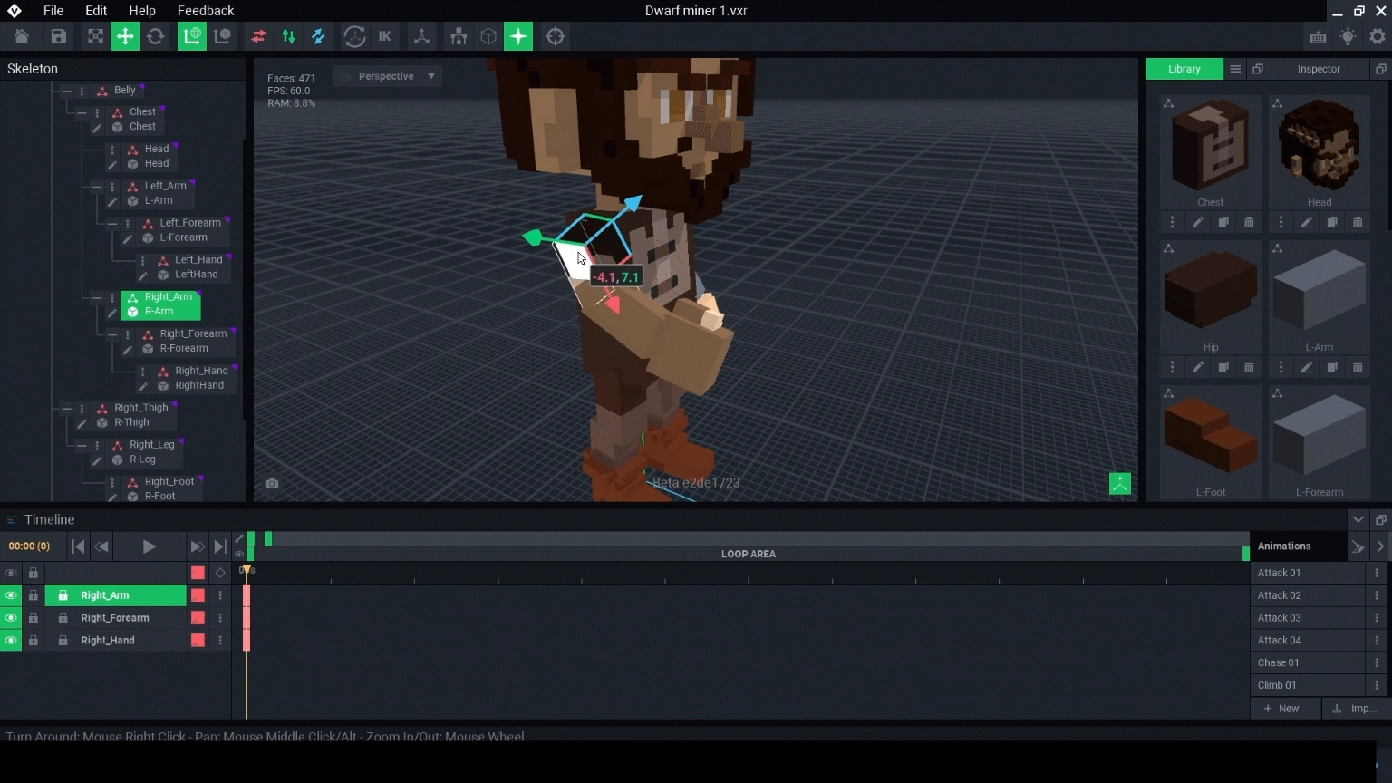Toggle visibility of the Right_Arm track

click(x=11, y=595)
